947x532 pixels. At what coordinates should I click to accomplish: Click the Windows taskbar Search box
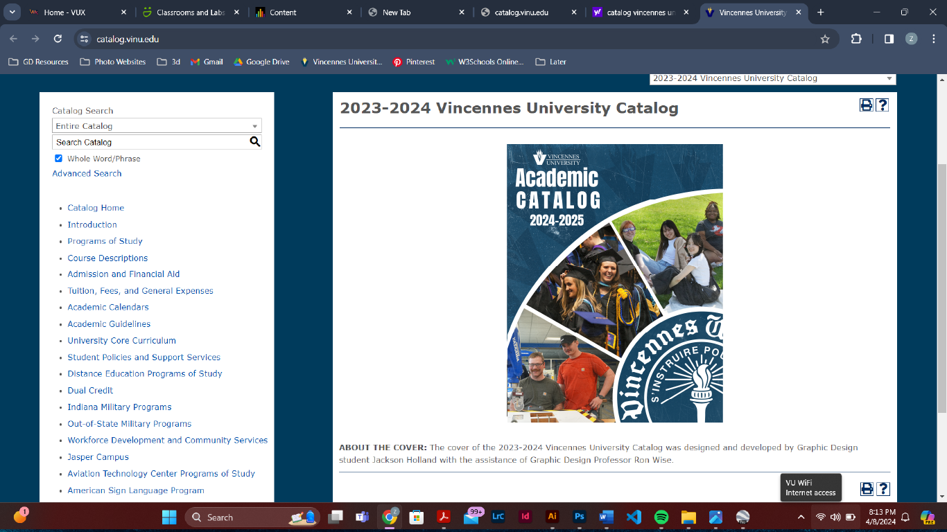click(x=253, y=517)
